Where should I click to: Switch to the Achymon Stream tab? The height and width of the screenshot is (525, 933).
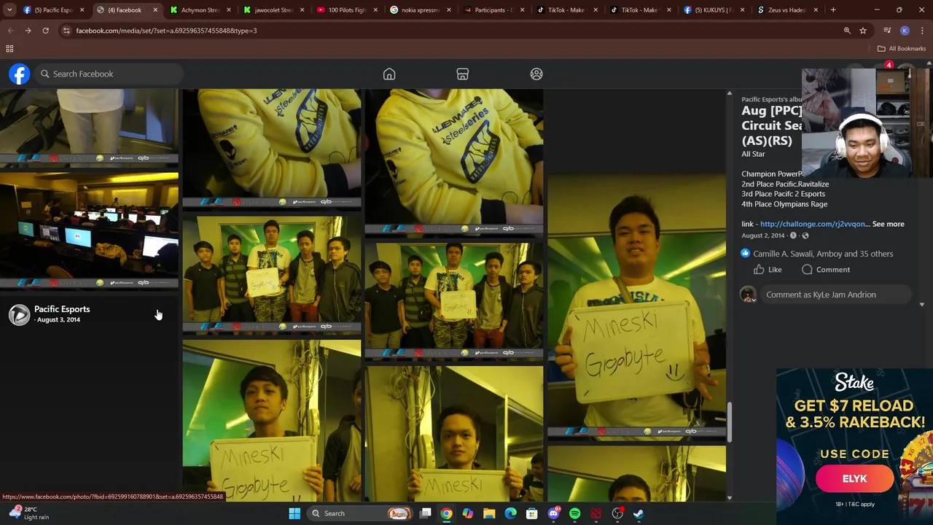coord(199,10)
